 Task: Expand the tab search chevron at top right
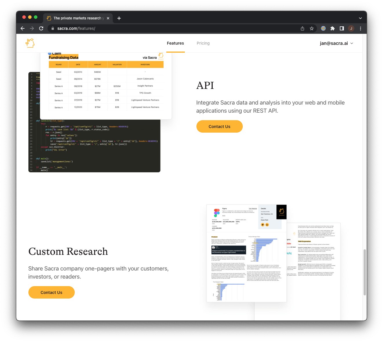coord(360,18)
